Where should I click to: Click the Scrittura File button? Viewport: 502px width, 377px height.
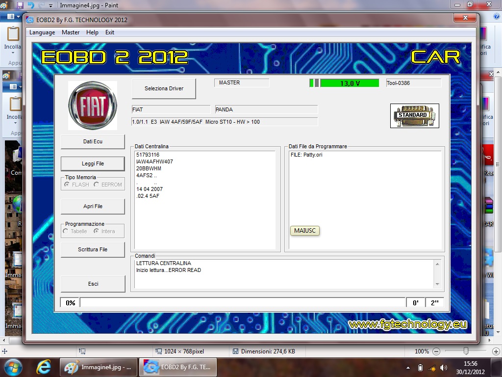[93, 249]
